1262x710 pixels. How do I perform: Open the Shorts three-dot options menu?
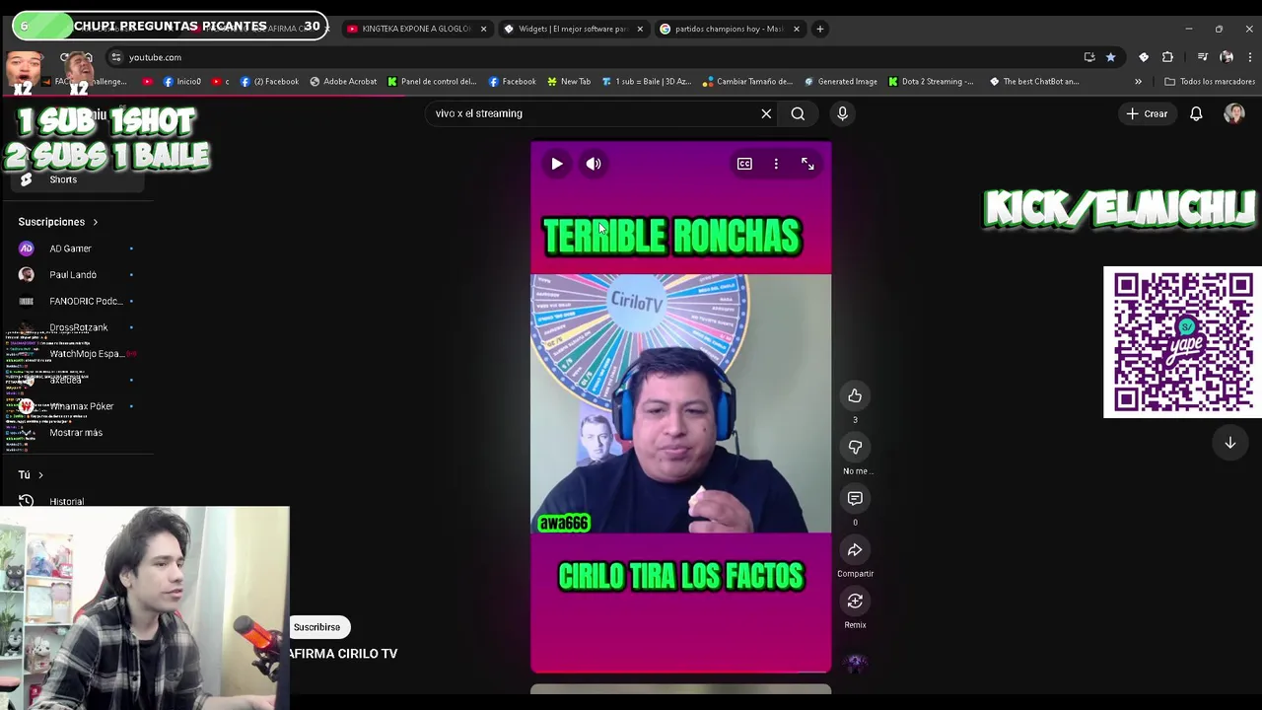(776, 164)
